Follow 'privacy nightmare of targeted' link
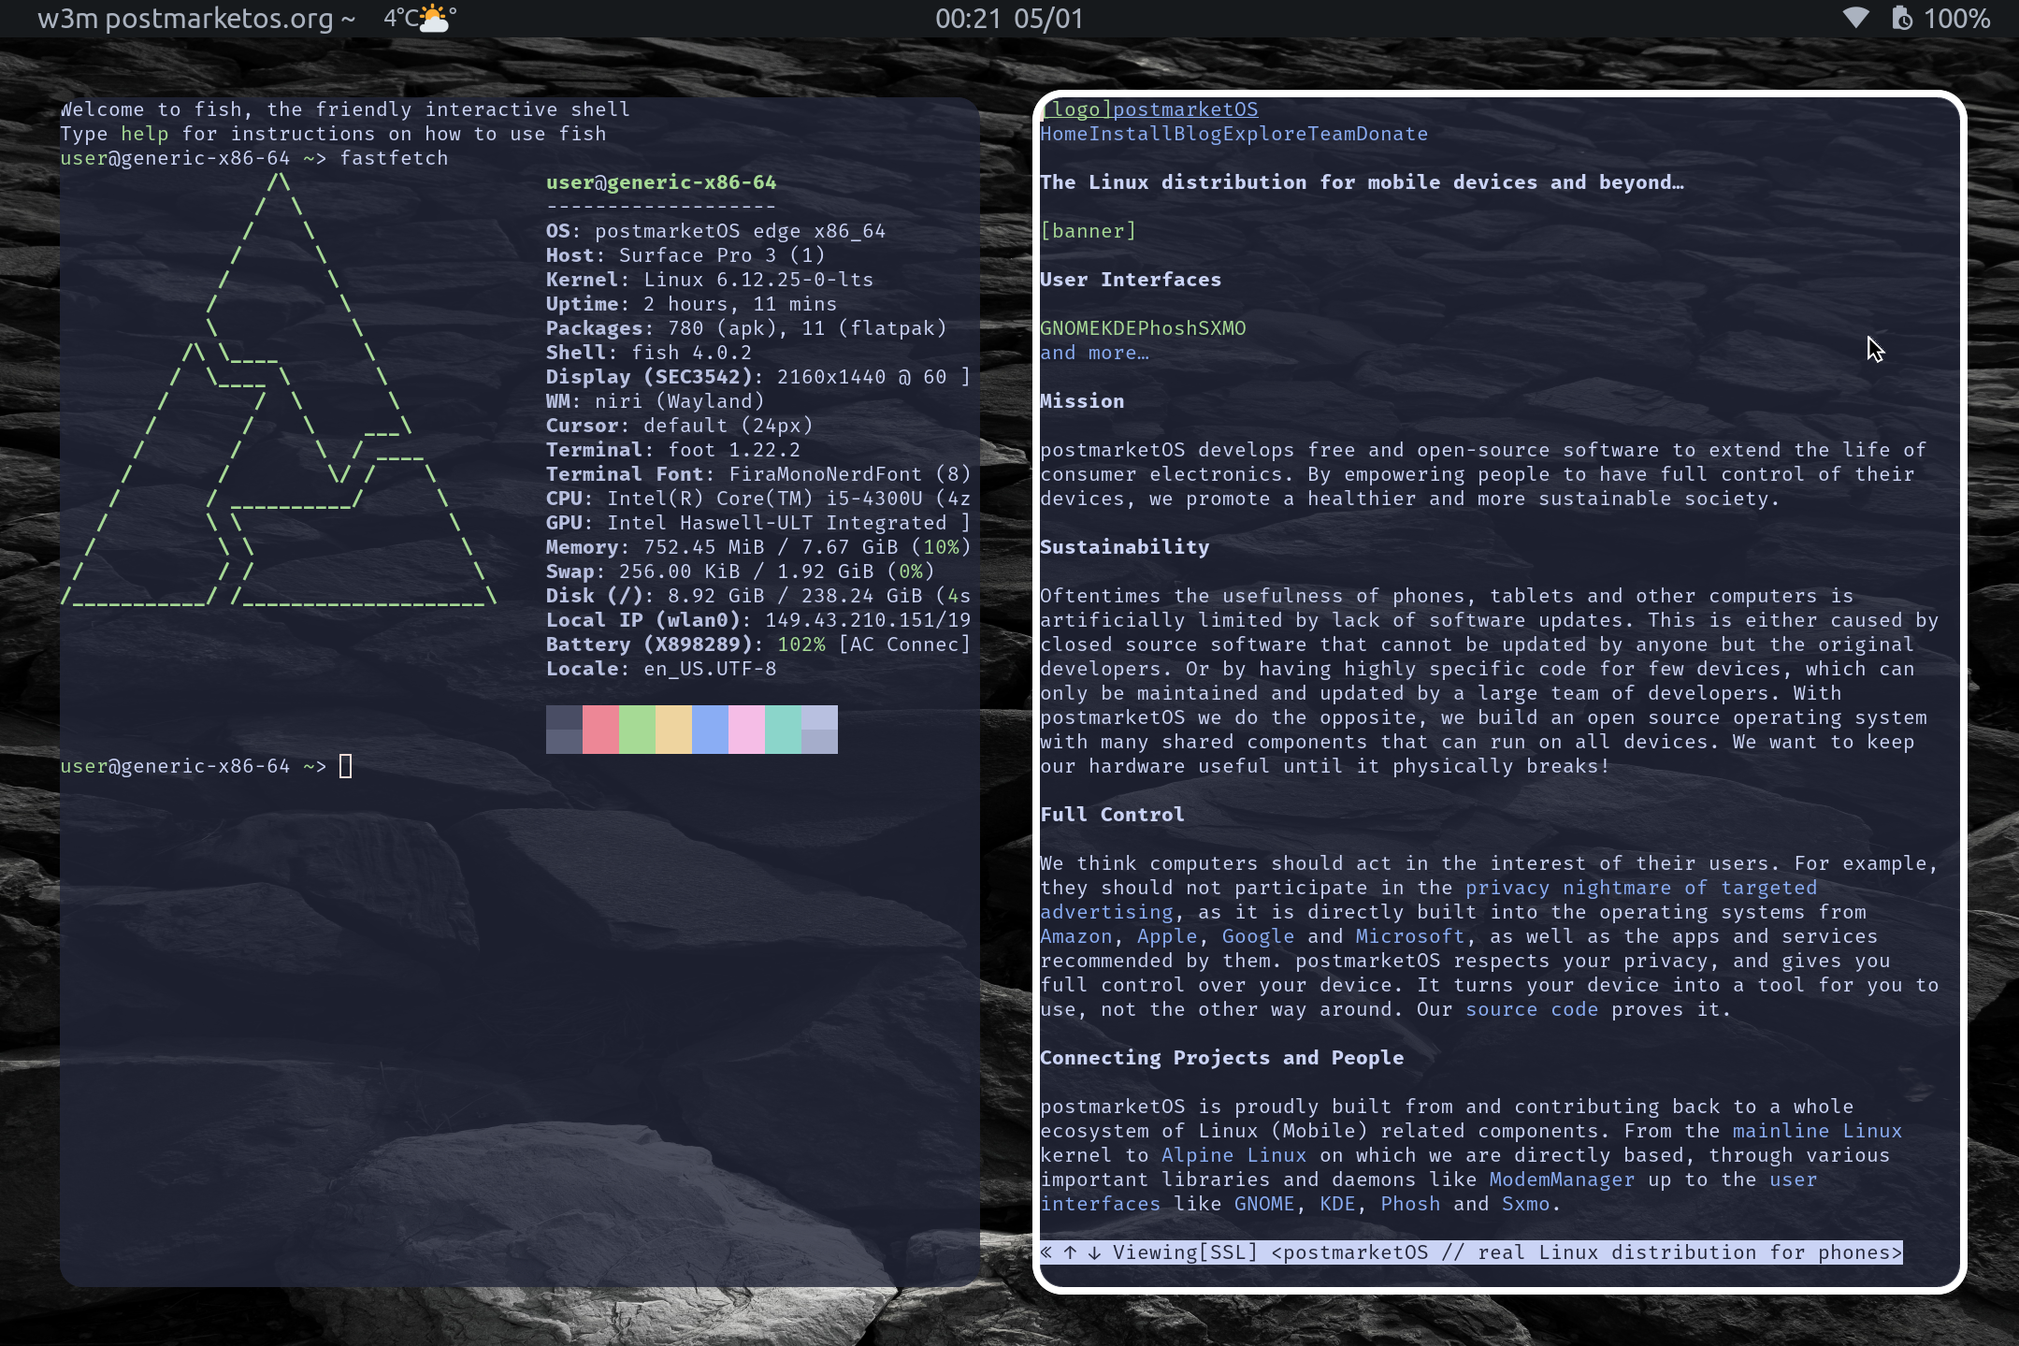 (x=1641, y=888)
